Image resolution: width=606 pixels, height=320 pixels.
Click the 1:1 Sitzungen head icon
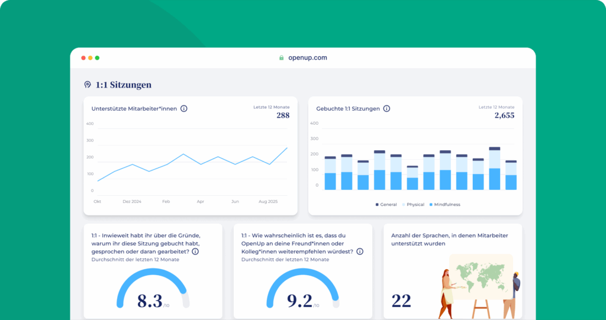point(88,85)
